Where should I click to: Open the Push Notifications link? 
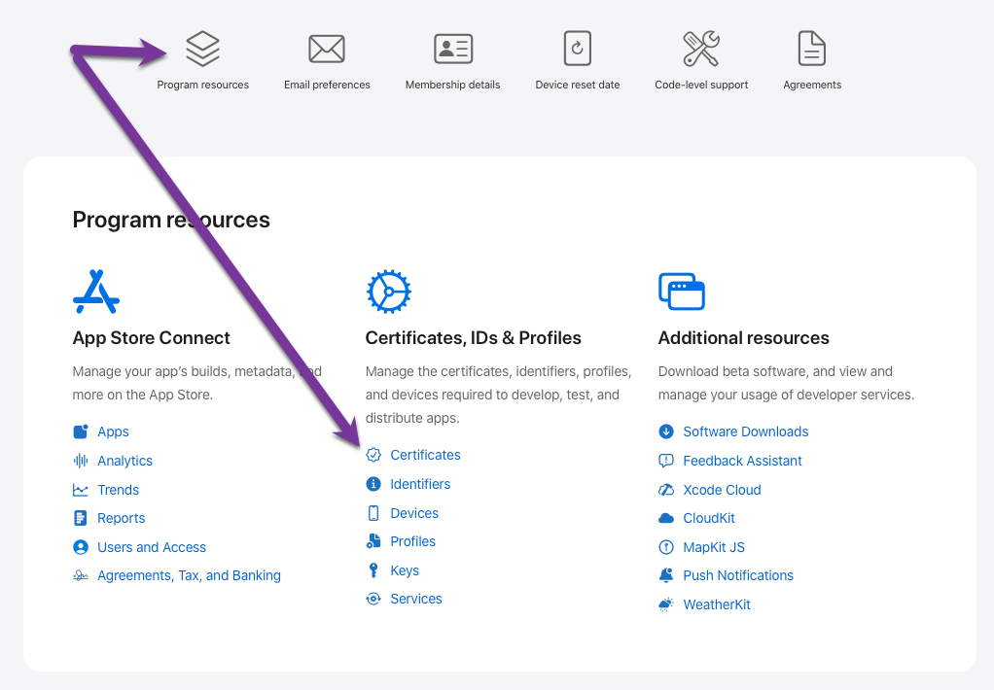pos(738,575)
